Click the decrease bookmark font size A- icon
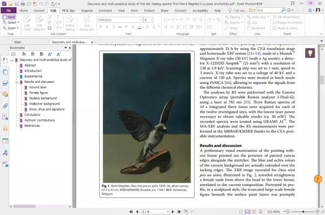The image size is (325, 215). tap(59, 54)
